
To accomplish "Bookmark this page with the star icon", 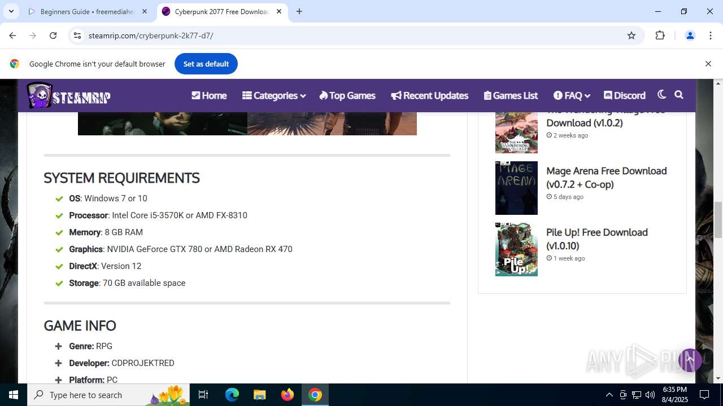I will 631,36.
